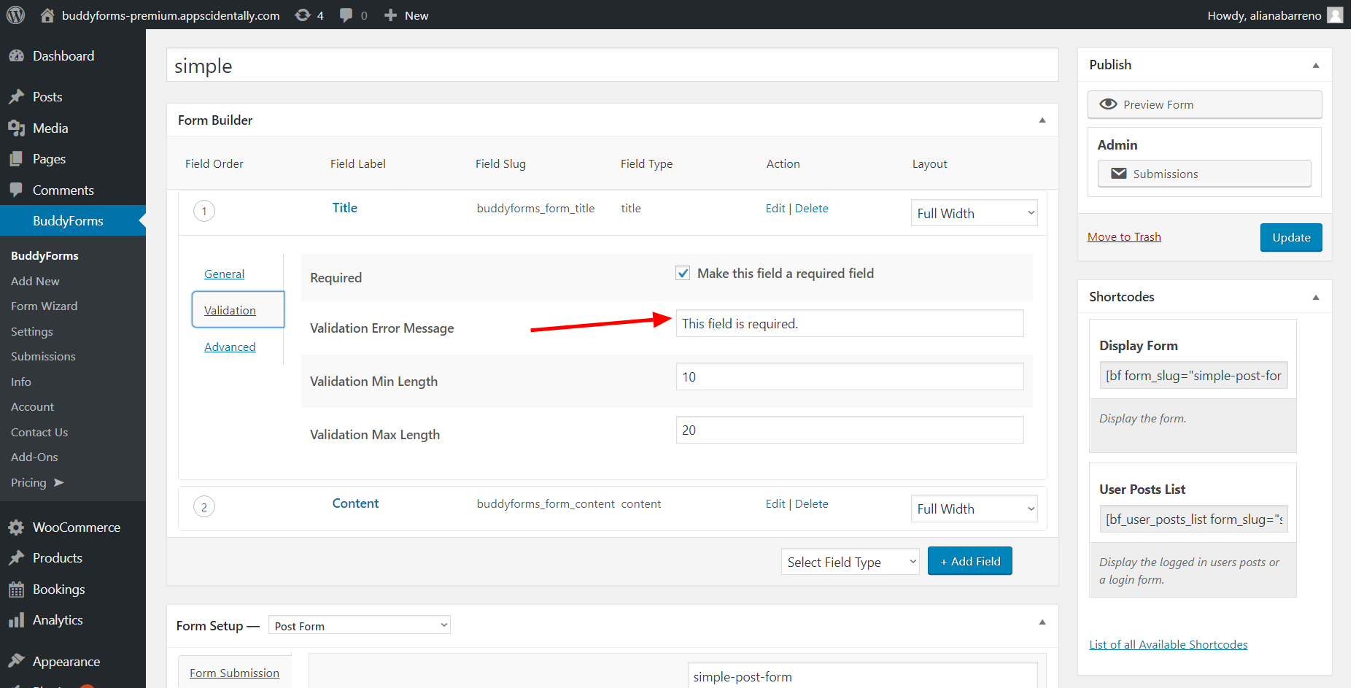Click the Products sidebar icon
1364x688 pixels.
[x=18, y=557]
